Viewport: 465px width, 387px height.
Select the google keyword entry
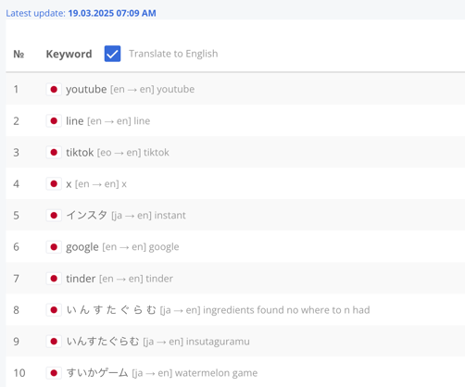[82, 247]
